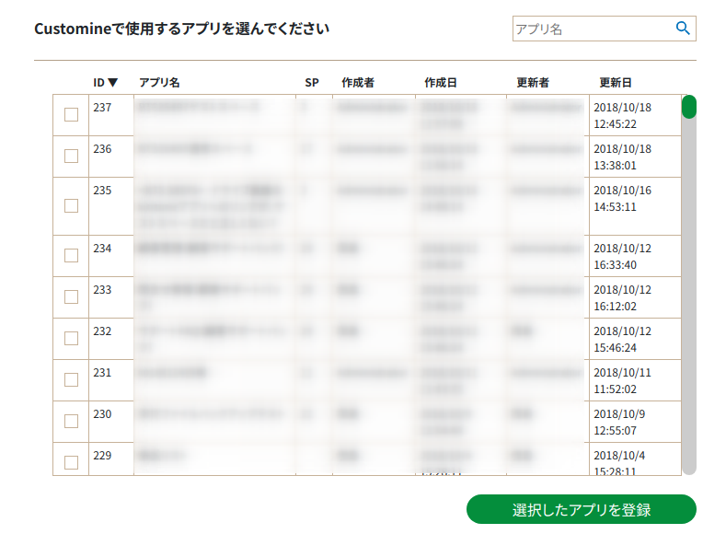Click the アプリ名 column header
Viewport: 726px width, 534px height.
[159, 83]
